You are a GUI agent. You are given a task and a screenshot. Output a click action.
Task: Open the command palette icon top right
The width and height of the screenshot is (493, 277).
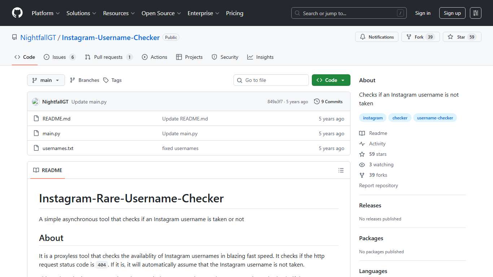475,13
